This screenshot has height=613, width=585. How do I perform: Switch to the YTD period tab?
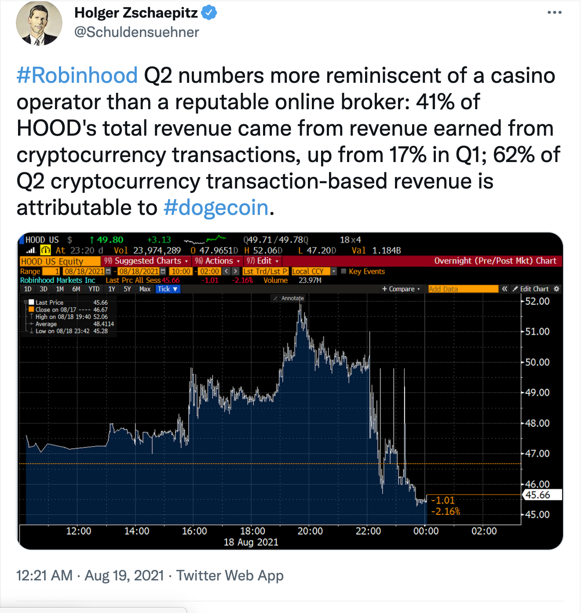coord(94,289)
